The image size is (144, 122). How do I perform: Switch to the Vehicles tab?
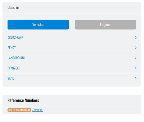click(38, 25)
